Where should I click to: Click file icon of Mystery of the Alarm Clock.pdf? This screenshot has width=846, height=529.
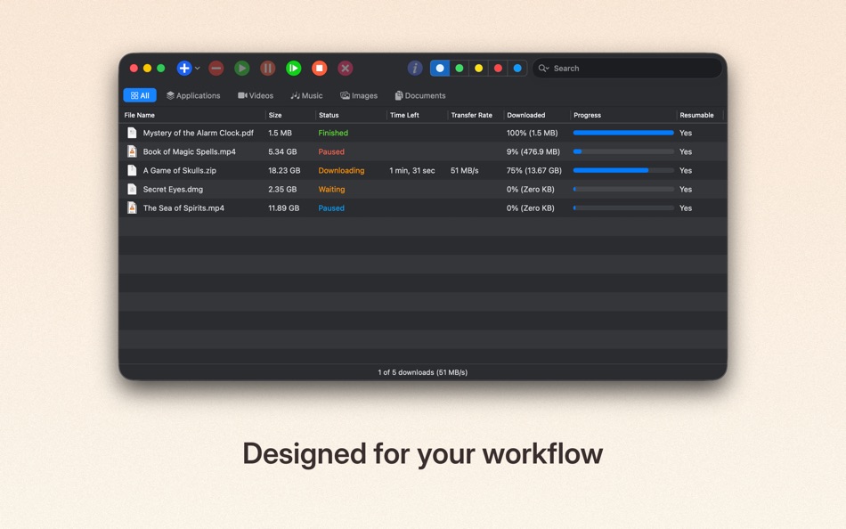pyautogui.click(x=132, y=133)
